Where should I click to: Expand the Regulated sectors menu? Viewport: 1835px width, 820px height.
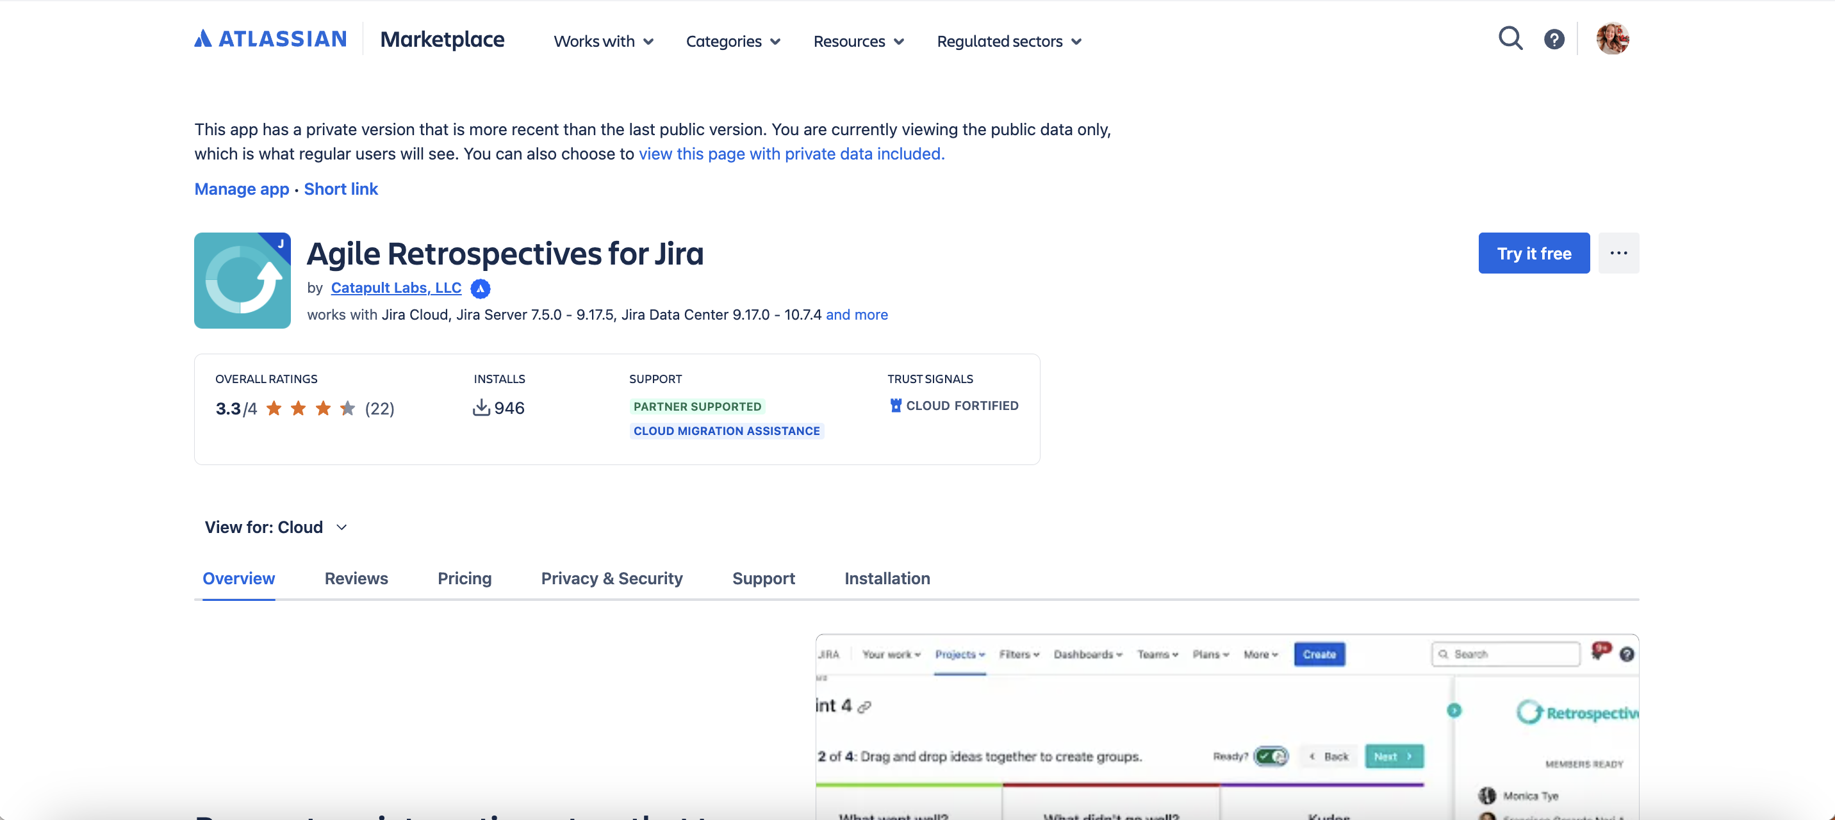point(1008,42)
